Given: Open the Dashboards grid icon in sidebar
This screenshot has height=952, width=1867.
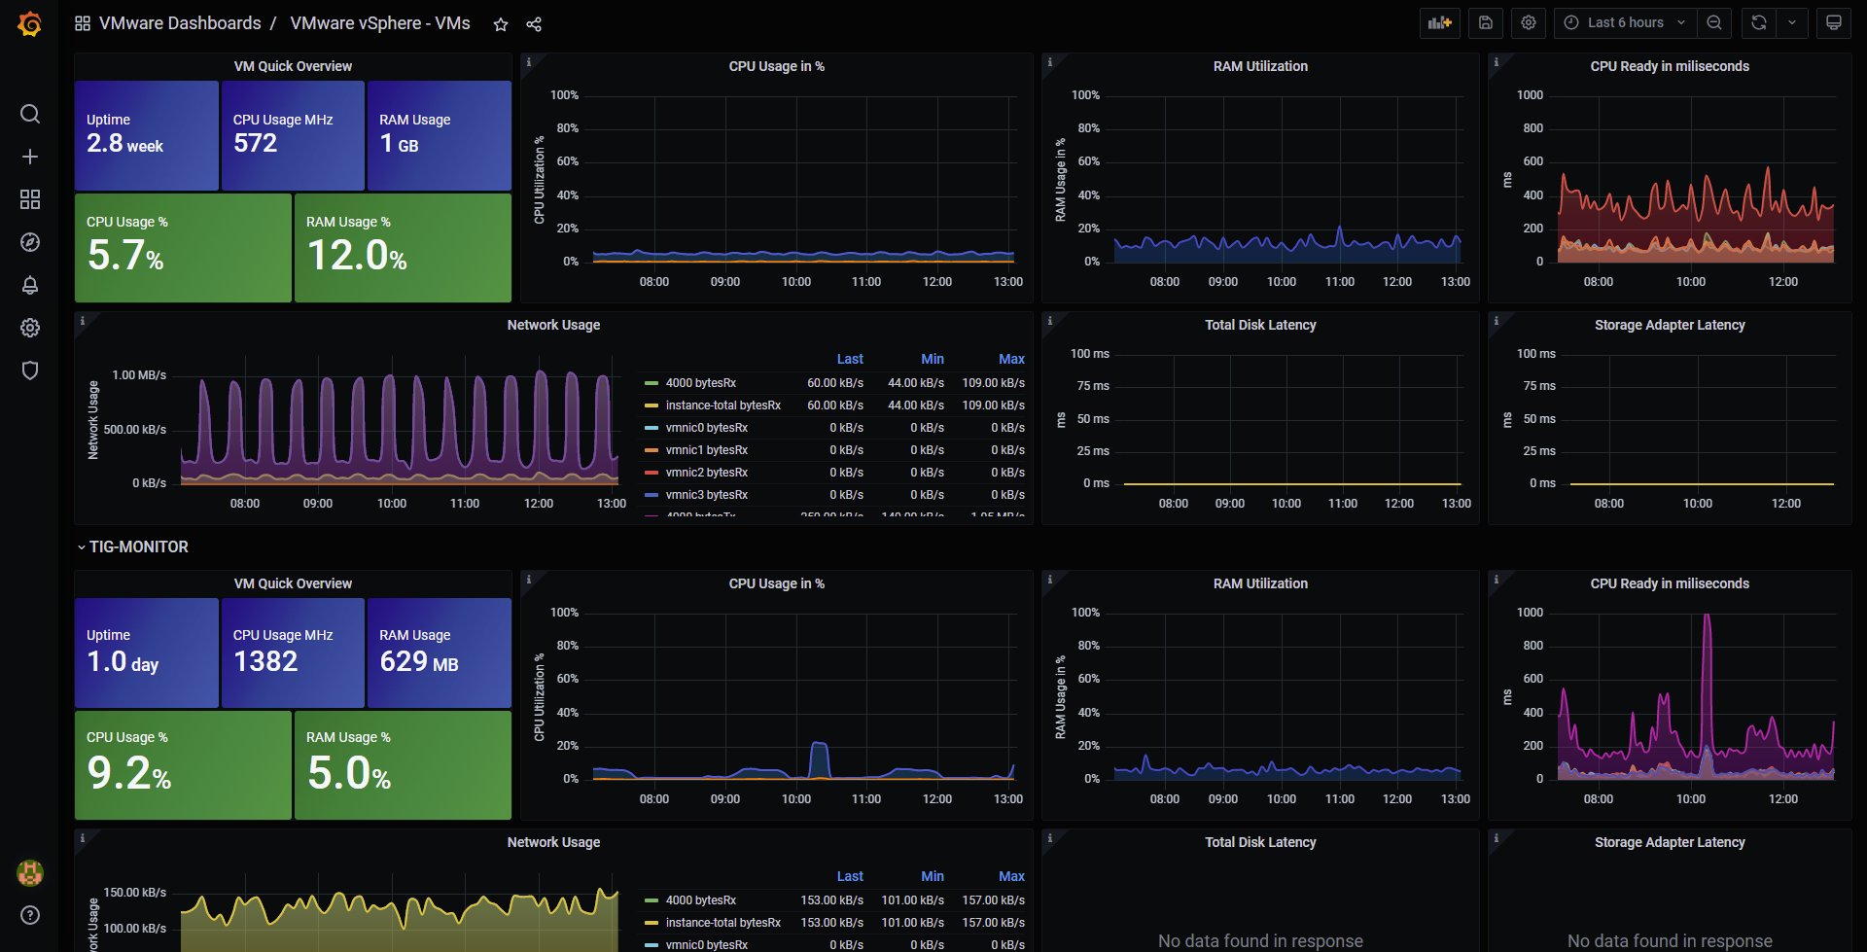Looking at the screenshot, I should click(x=30, y=199).
